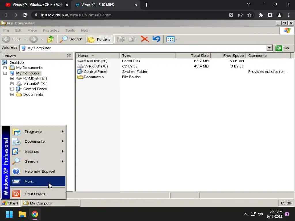This screenshot has width=295, height=221.
Task: Open the File menu
Action: (x=6, y=31)
